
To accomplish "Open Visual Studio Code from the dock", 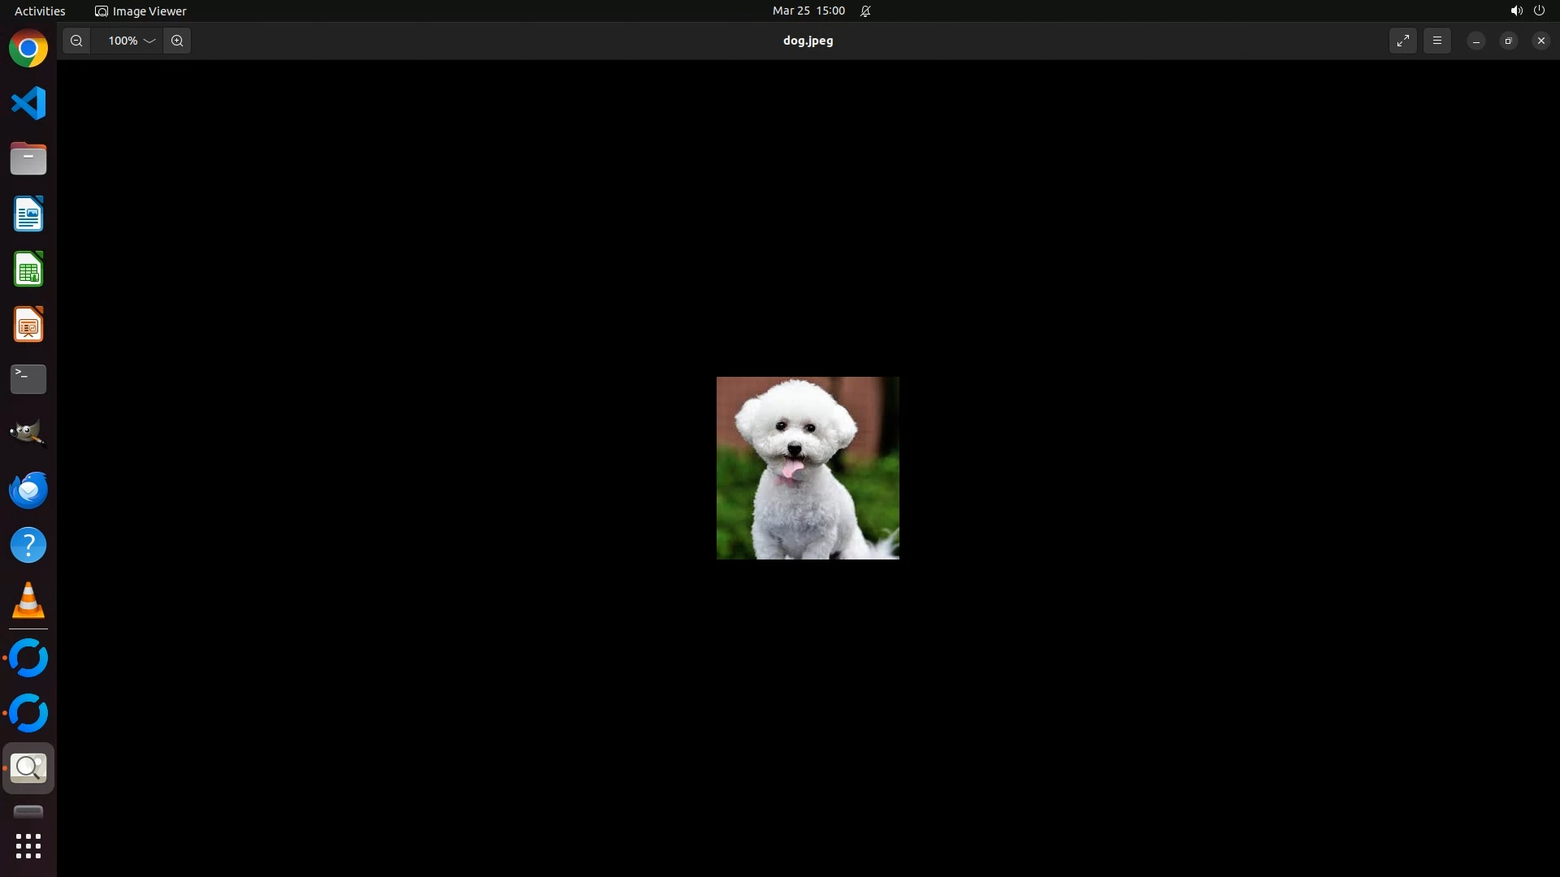I will (x=28, y=103).
